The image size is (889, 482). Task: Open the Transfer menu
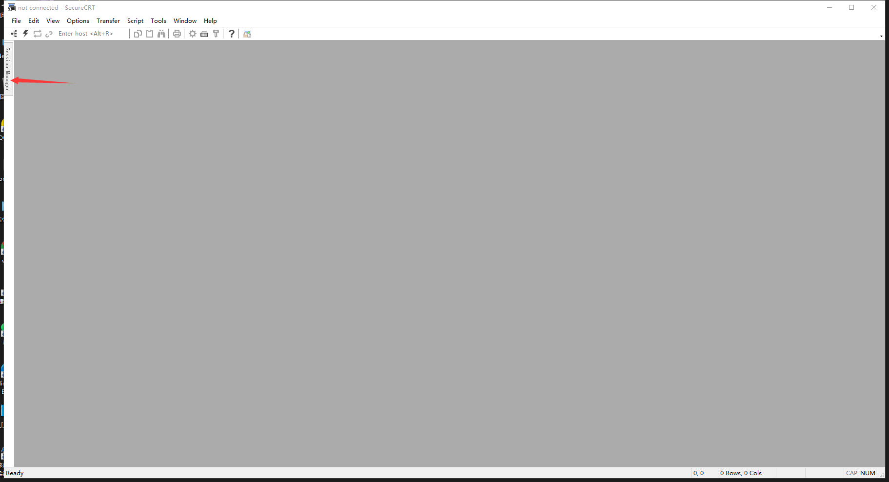[x=108, y=20]
